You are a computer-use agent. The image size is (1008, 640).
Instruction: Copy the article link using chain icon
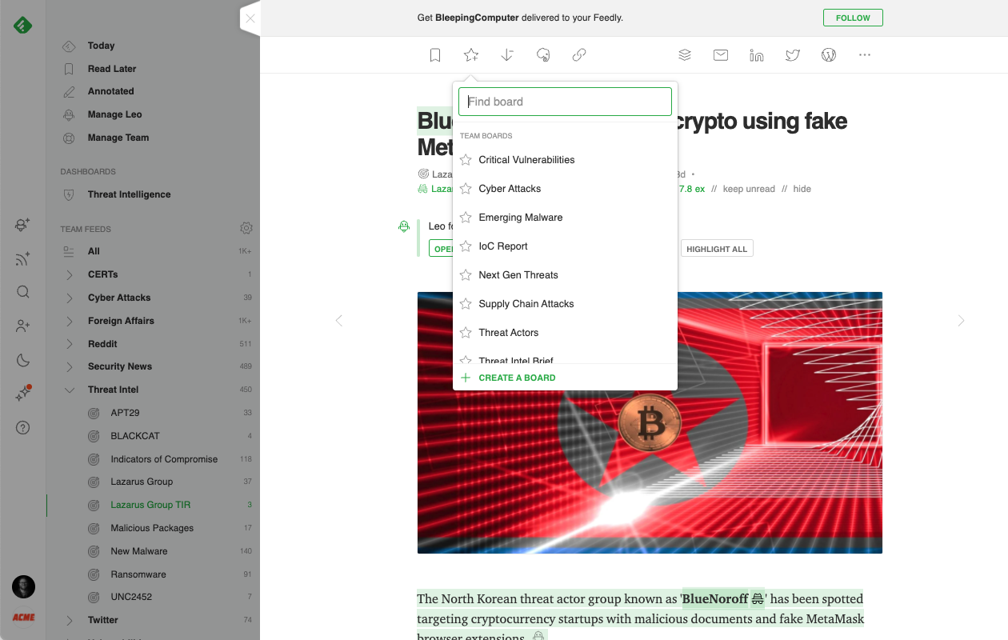click(x=579, y=55)
